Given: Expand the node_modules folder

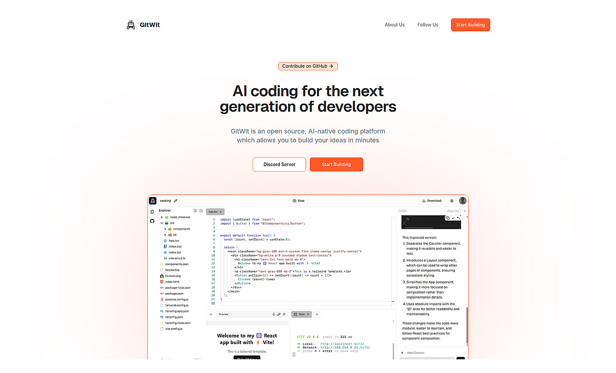Looking at the screenshot, I should coord(175,217).
